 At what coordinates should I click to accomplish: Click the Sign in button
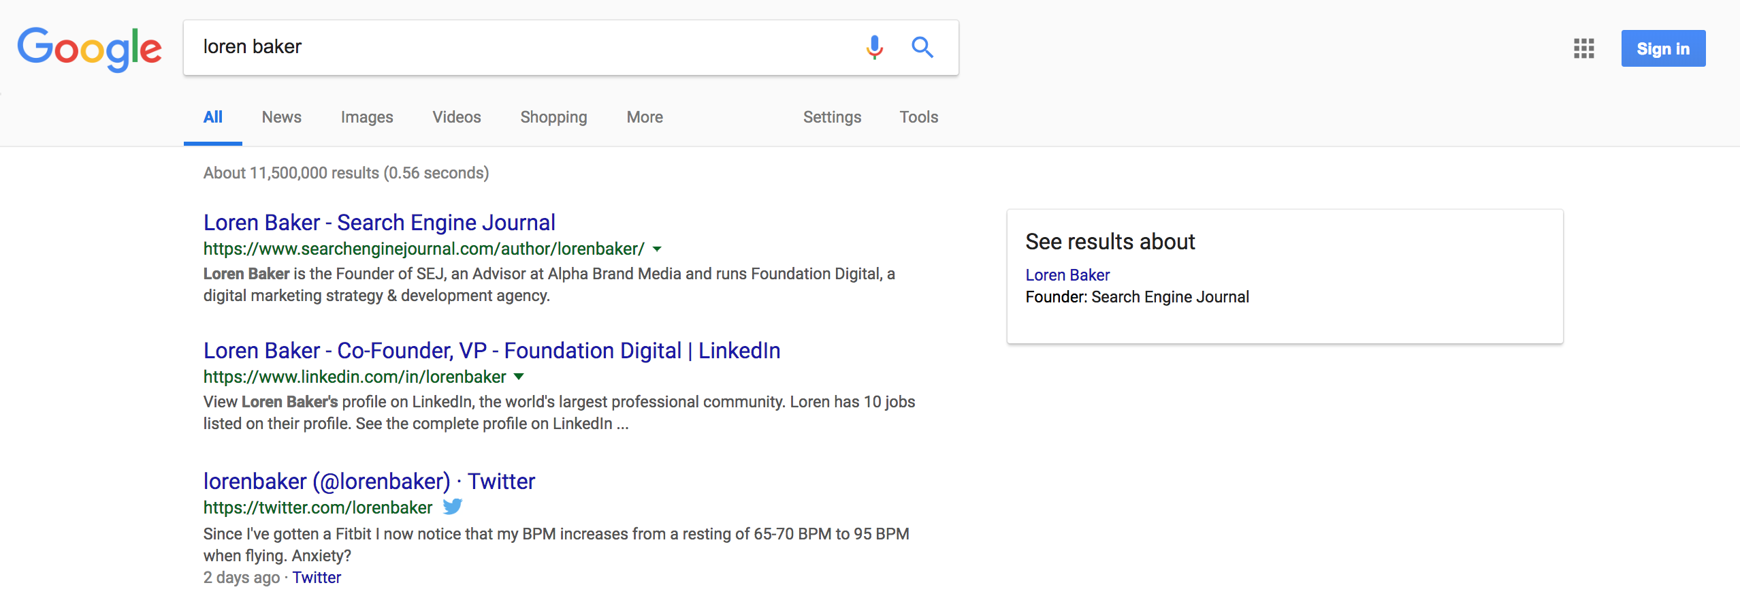point(1662,48)
